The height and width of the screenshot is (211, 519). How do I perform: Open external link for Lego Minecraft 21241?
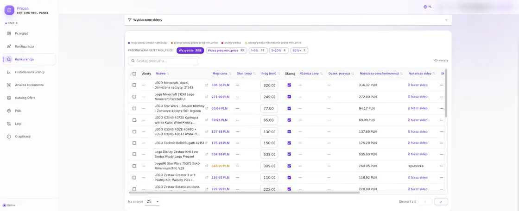click(x=207, y=97)
